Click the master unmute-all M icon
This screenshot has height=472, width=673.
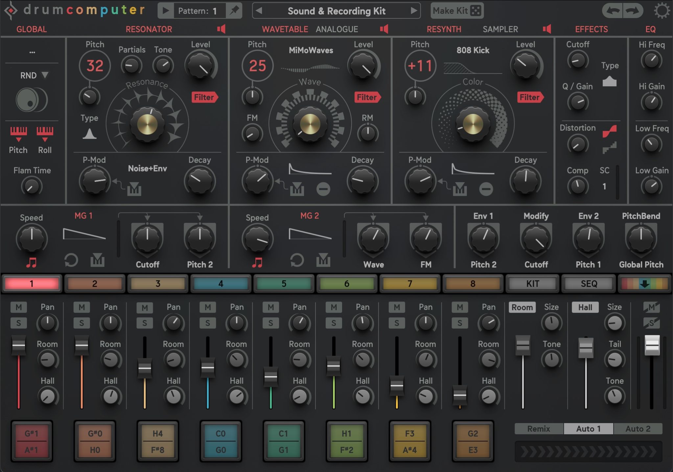tap(652, 307)
